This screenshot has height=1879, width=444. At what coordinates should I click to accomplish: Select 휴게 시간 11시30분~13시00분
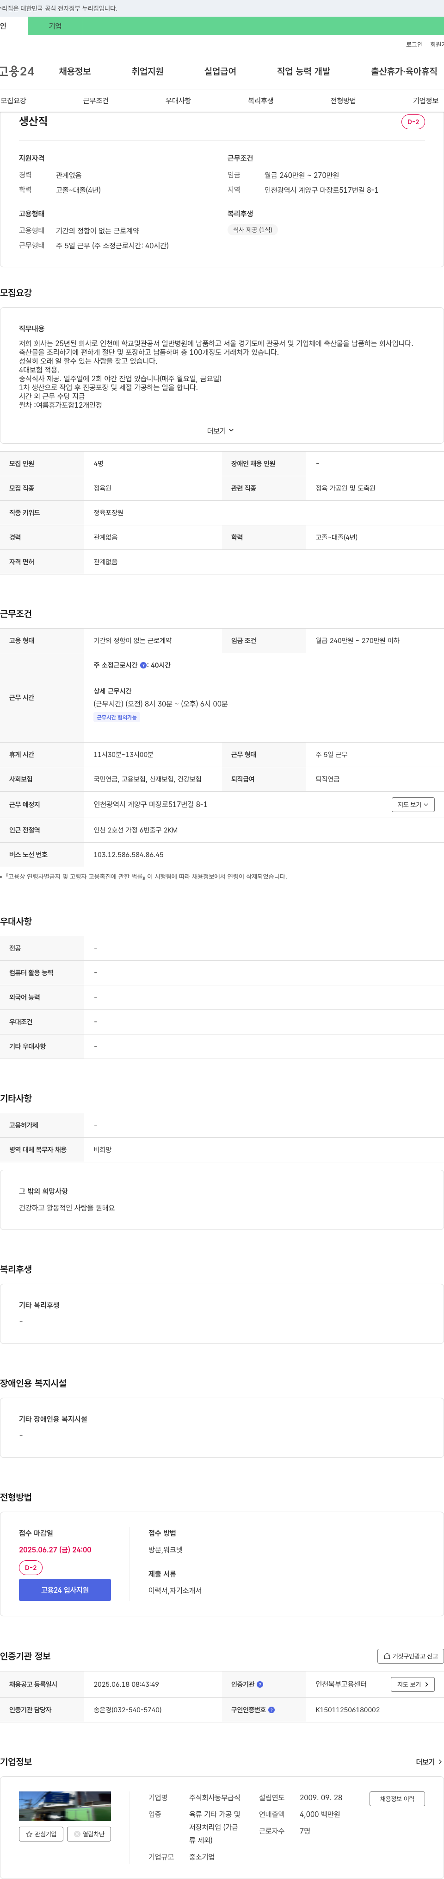point(123,755)
